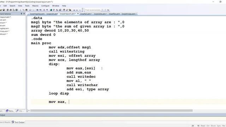Screen dimensions: 226x127
Task: Click the Ovr overwrite indicator in the status bar
Action: [208, 126]
